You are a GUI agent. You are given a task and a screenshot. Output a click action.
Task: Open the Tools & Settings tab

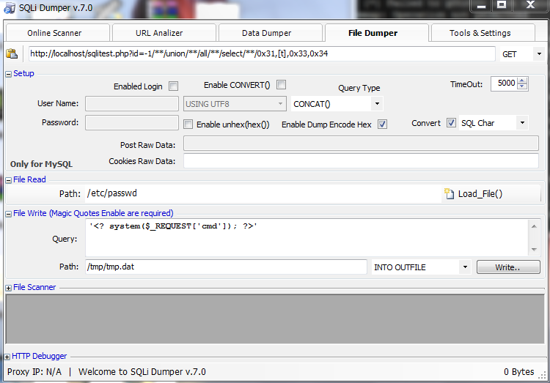[483, 33]
